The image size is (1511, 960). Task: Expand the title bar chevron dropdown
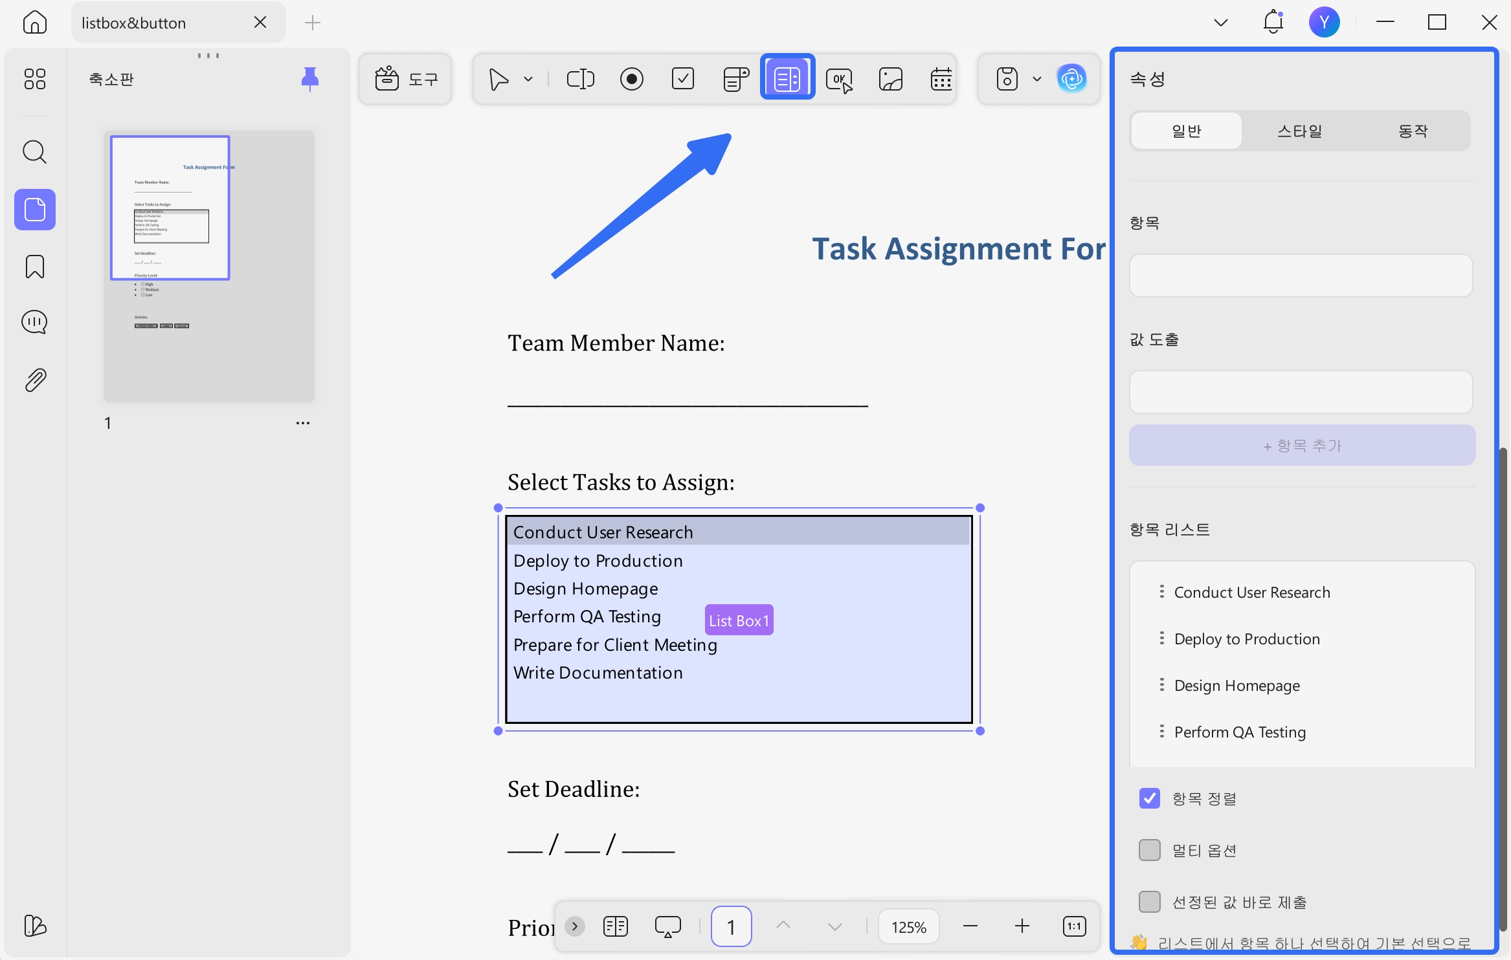1221,23
